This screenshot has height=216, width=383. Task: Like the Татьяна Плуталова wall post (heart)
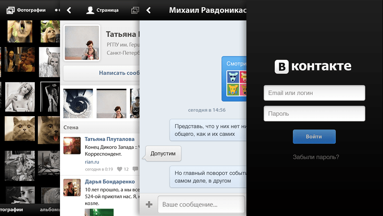pos(120,169)
